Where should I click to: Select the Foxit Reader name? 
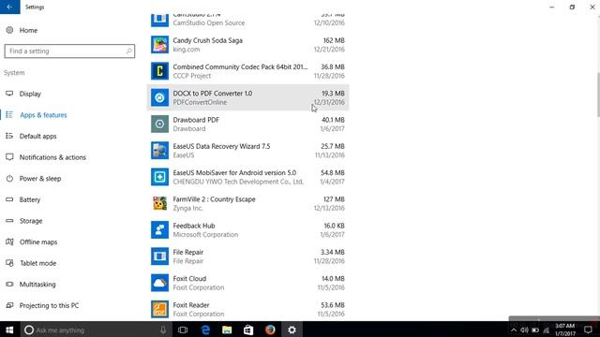(191, 305)
